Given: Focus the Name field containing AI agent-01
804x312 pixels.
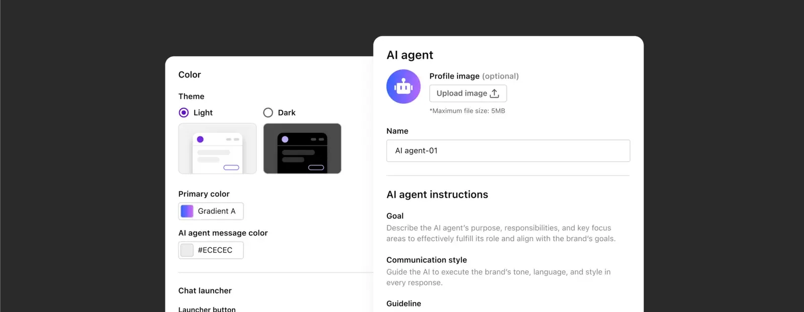Looking at the screenshot, I should click(x=508, y=151).
